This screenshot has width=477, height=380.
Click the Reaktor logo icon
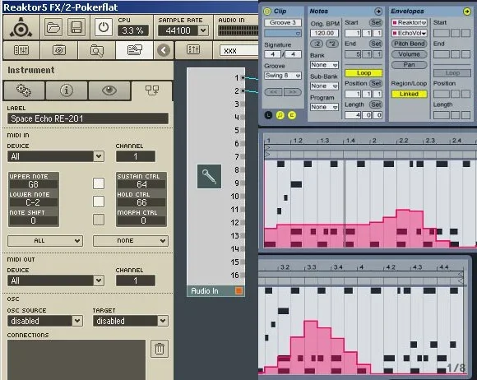(x=21, y=27)
